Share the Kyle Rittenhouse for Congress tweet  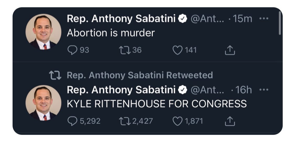[230, 121]
